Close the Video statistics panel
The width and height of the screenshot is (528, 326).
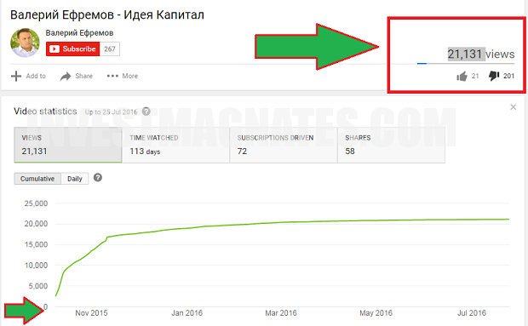[514, 107]
